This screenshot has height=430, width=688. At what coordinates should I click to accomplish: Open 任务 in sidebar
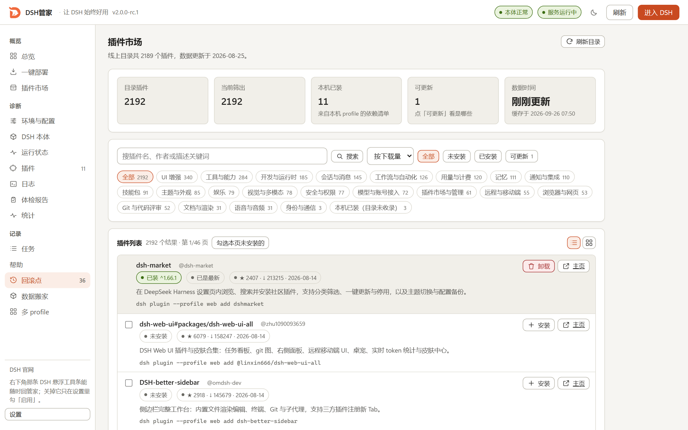pyautogui.click(x=47, y=249)
